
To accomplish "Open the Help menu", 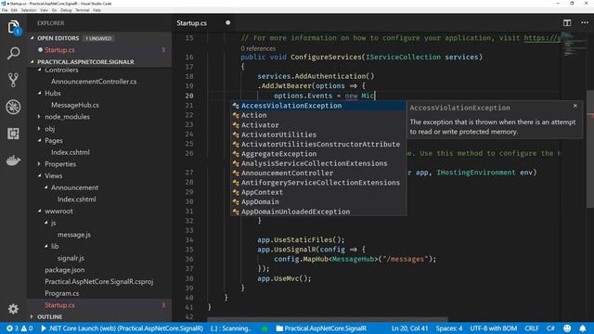I will point(97,10).
